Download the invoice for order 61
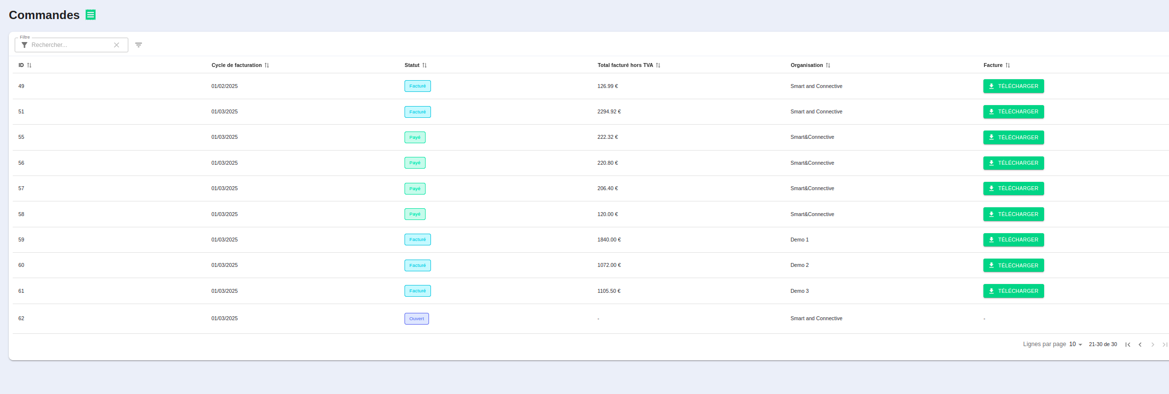1169x394 pixels. [x=1013, y=291]
